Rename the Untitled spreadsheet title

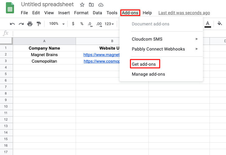pyautogui.click(x=47, y=4)
